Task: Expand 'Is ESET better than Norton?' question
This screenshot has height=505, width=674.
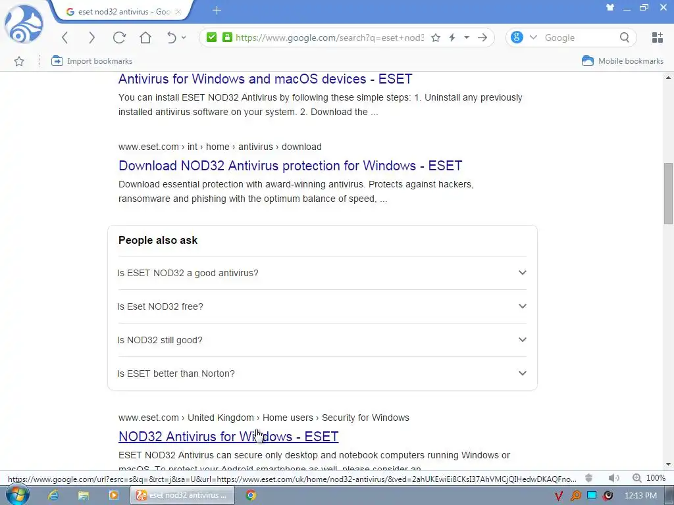Action: tap(322, 373)
